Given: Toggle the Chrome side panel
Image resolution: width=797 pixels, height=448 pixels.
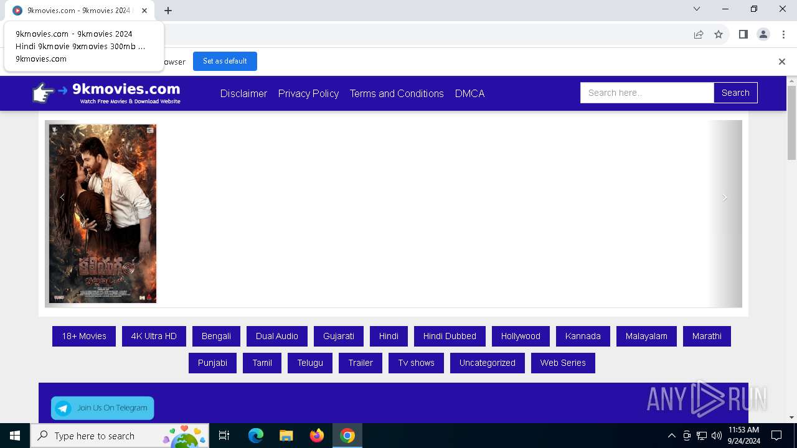Looking at the screenshot, I should coord(743,34).
